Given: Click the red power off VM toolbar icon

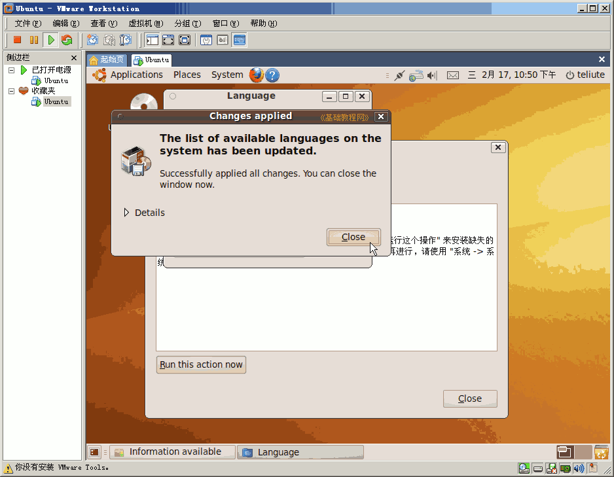Looking at the screenshot, I should (17, 40).
